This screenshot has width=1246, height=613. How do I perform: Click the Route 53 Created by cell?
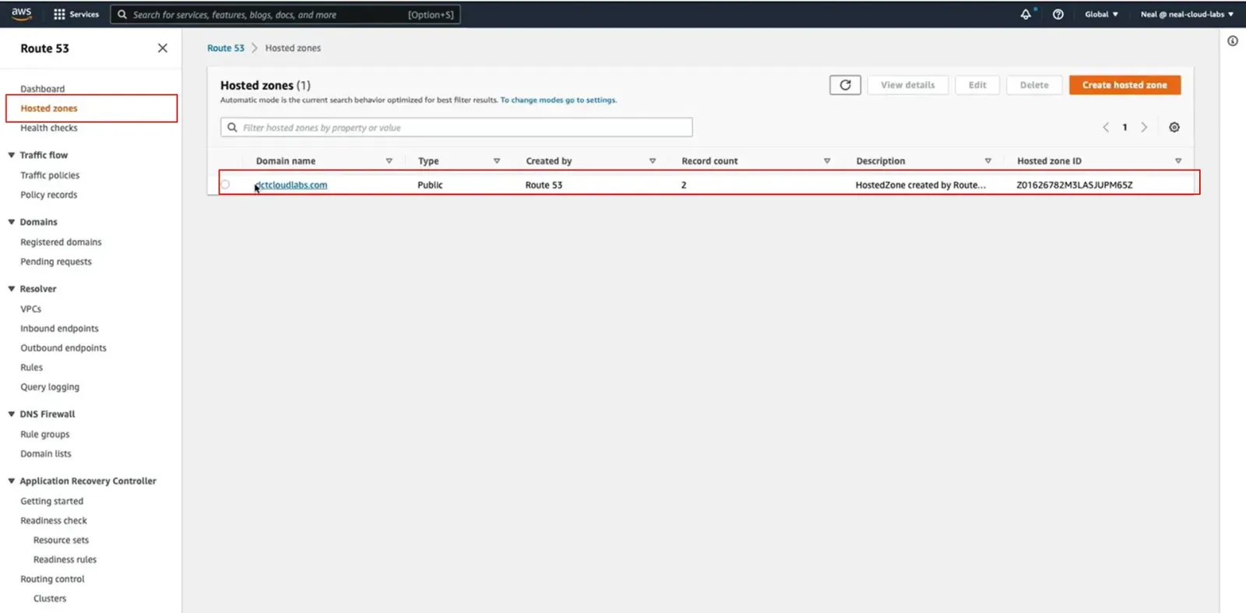click(544, 185)
